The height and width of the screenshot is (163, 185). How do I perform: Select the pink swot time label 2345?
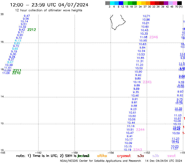147,82
